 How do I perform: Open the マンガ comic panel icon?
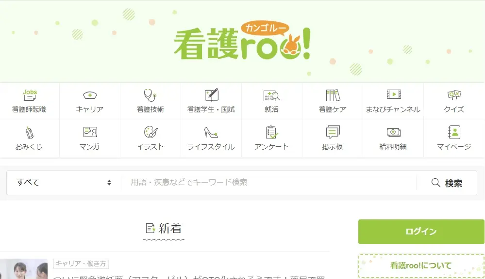click(x=90, y=132)
